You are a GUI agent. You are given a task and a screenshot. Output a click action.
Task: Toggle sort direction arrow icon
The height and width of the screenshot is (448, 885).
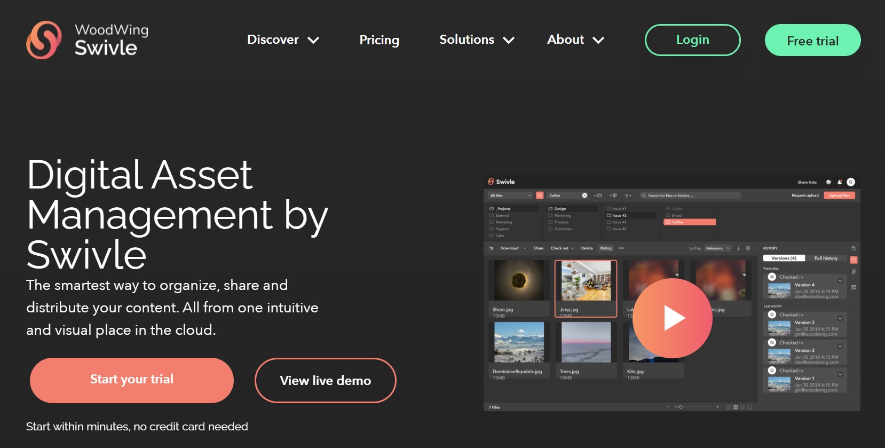coord(738,248)
